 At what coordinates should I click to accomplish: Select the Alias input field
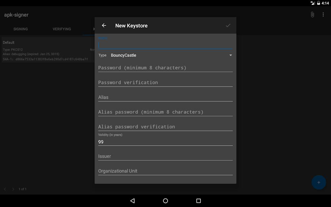tap(165, 97)
